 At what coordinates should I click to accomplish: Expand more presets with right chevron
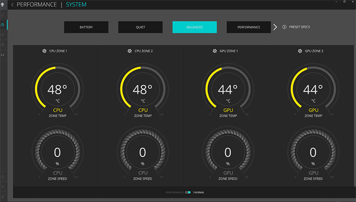click(x=275, y=27)
